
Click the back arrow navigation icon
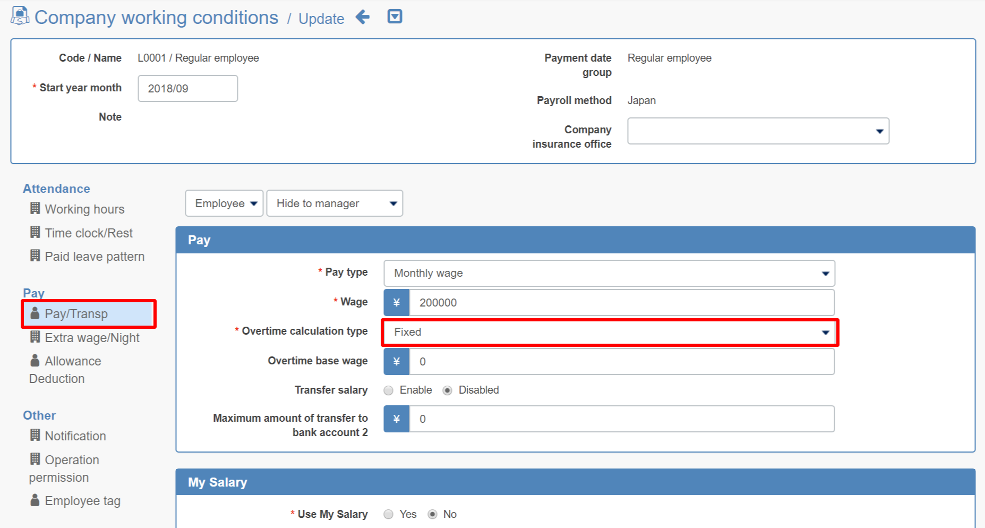(363, 18)
